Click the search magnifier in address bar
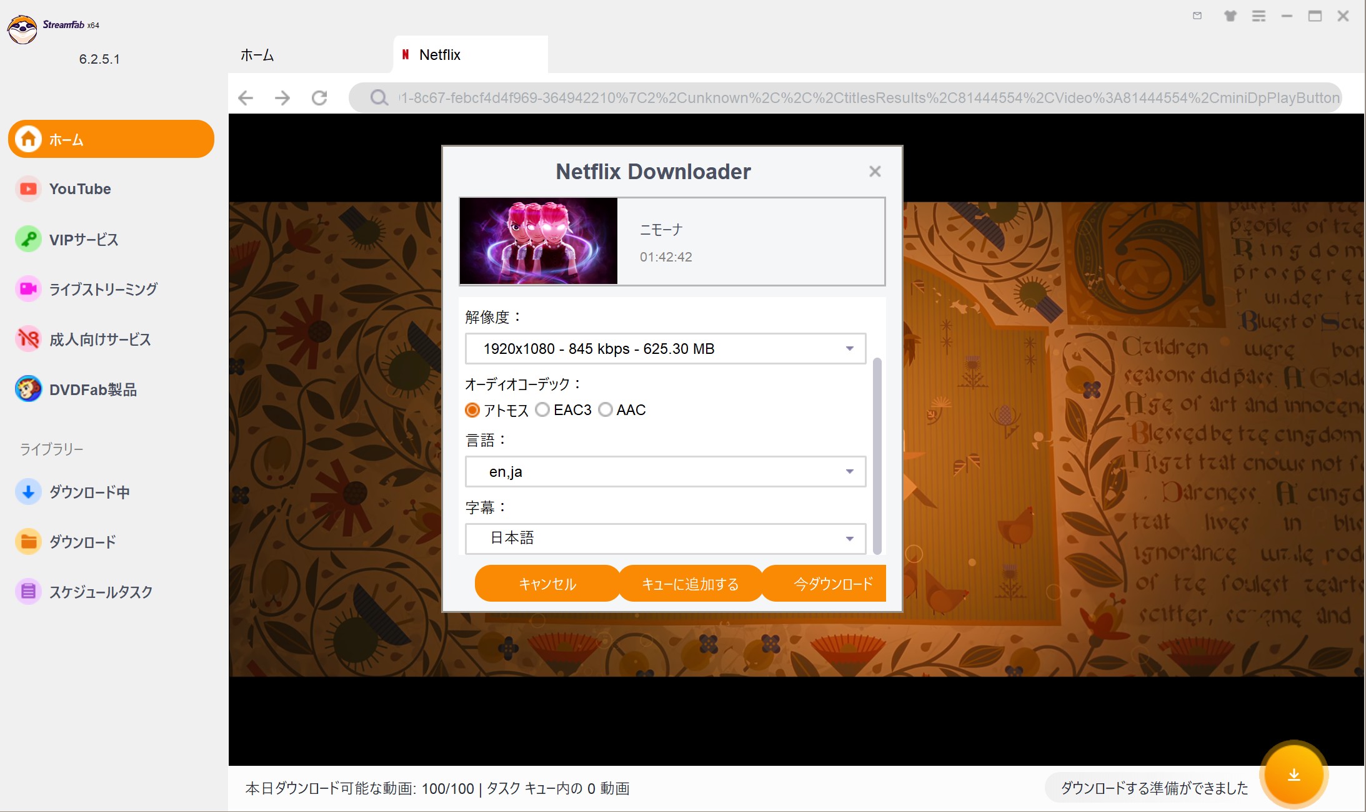The image size is (1366, 812). coord(379,97)
